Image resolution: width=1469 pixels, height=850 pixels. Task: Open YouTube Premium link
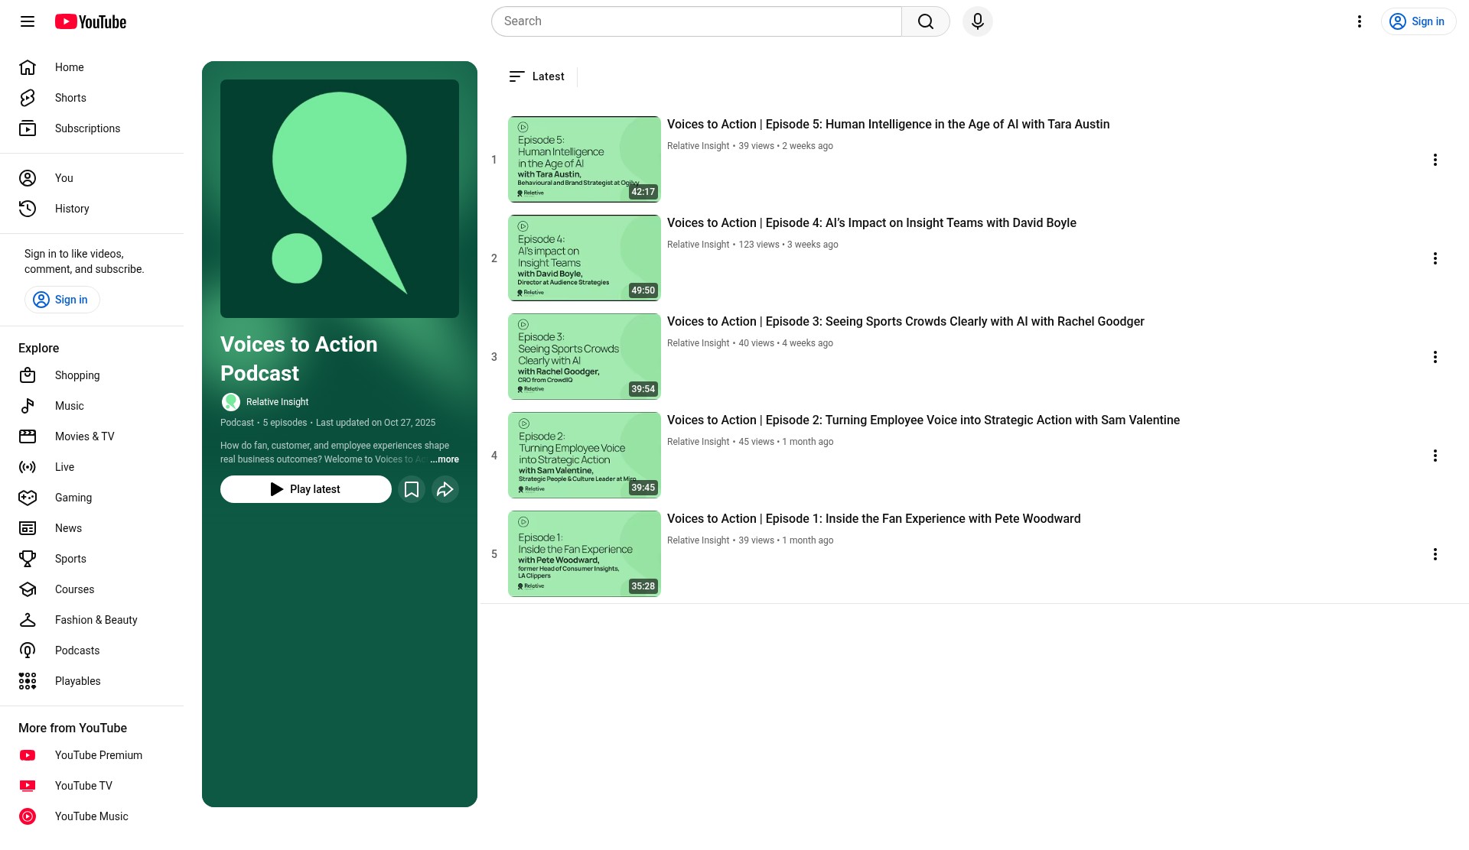click(x=92, y=755)
